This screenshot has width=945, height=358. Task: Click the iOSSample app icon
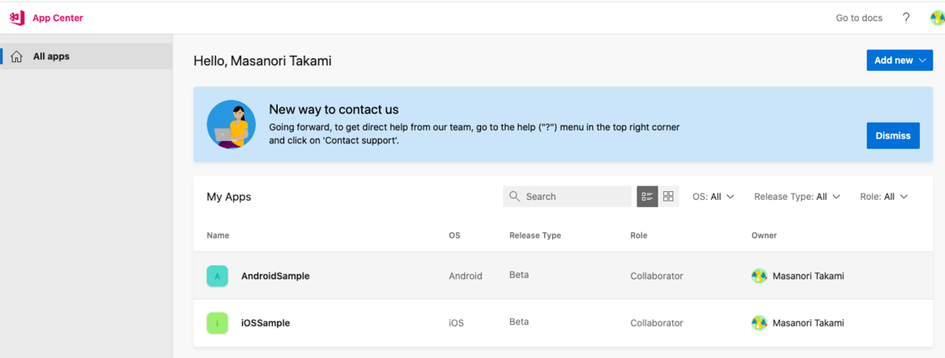click(x=217, y=323)
